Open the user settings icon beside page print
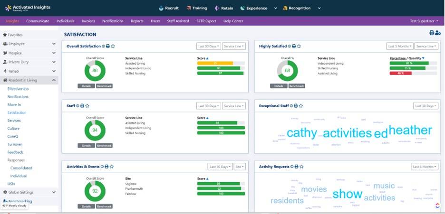 (x=438, y=33)
